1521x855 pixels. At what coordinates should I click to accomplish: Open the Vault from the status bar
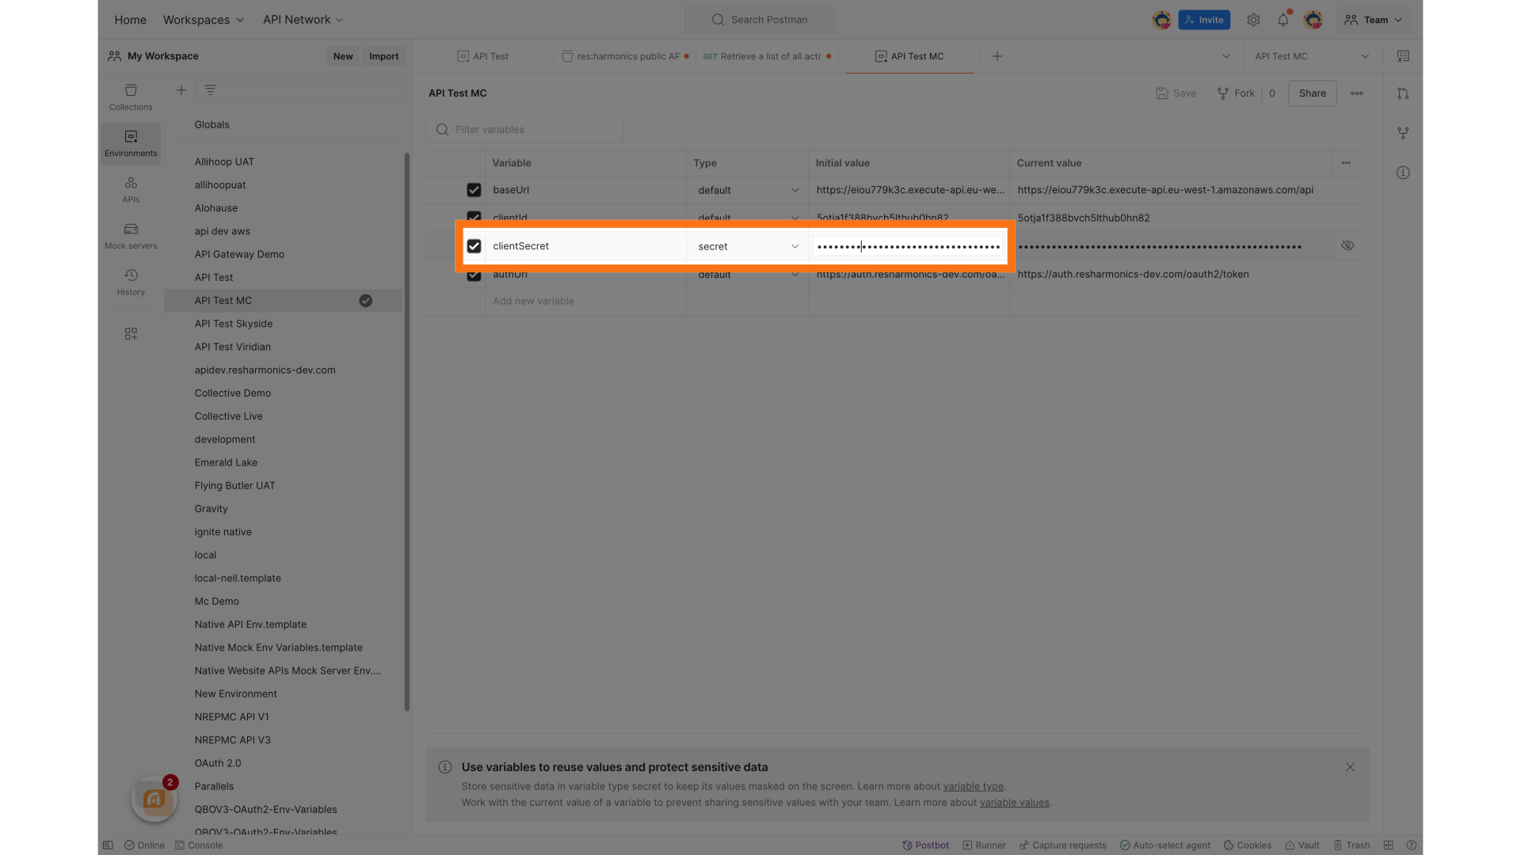1302,845
